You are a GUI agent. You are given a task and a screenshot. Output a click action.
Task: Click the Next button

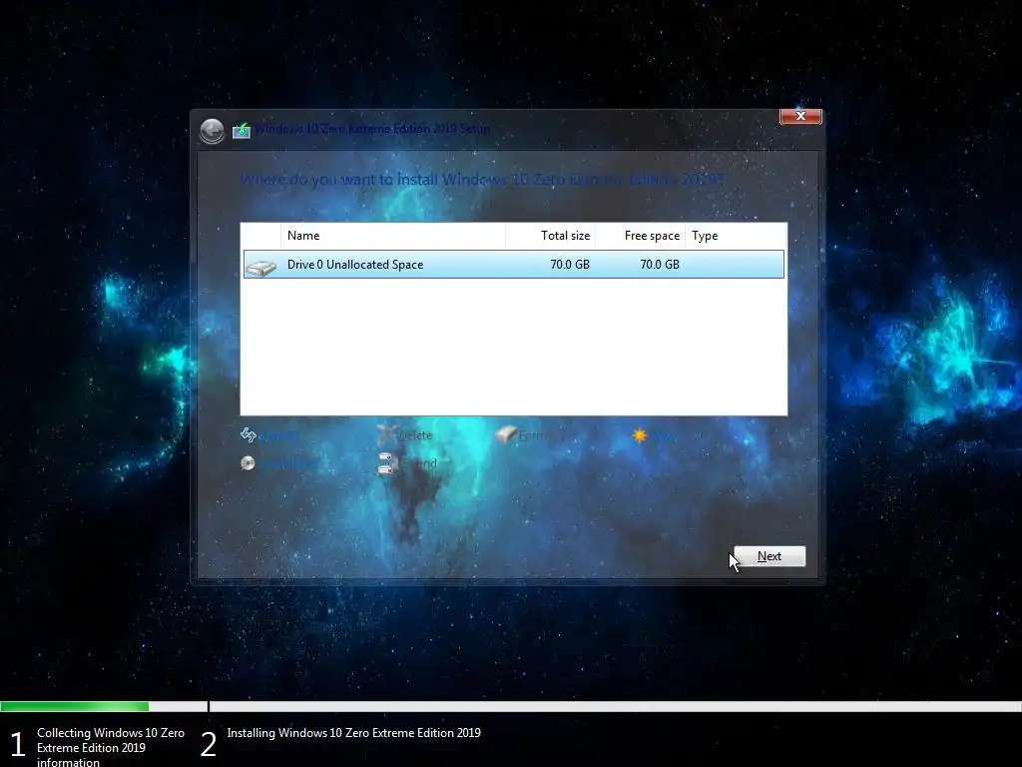coord(769,556)
